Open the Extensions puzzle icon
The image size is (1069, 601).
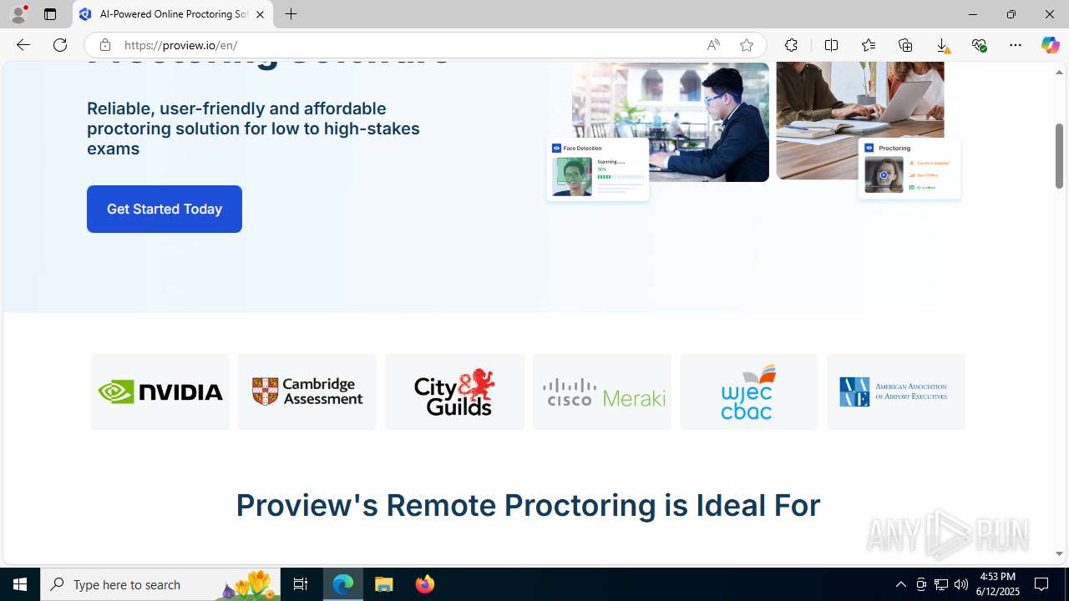click(791, 45)
